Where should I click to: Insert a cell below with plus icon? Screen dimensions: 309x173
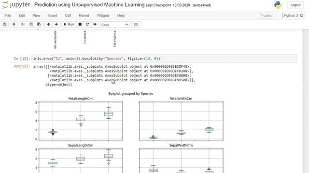14,25
